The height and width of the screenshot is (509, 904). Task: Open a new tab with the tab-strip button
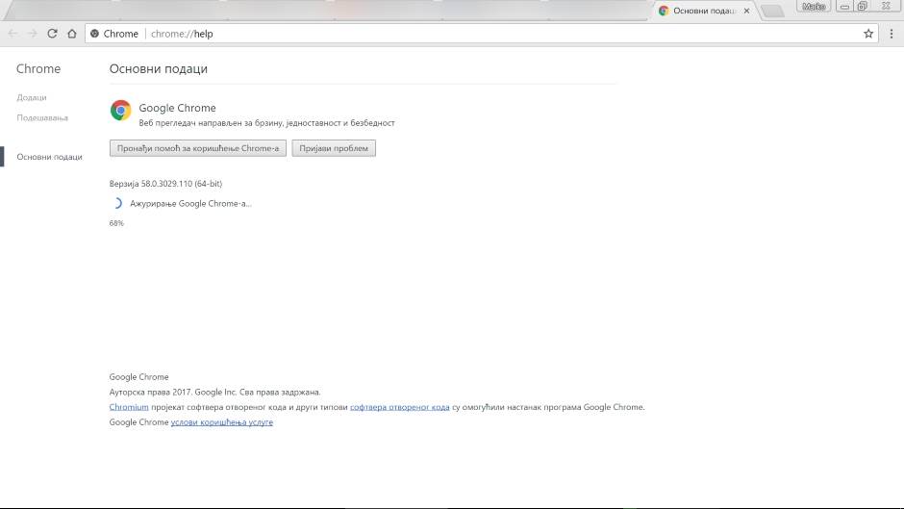tap(771, 12)
